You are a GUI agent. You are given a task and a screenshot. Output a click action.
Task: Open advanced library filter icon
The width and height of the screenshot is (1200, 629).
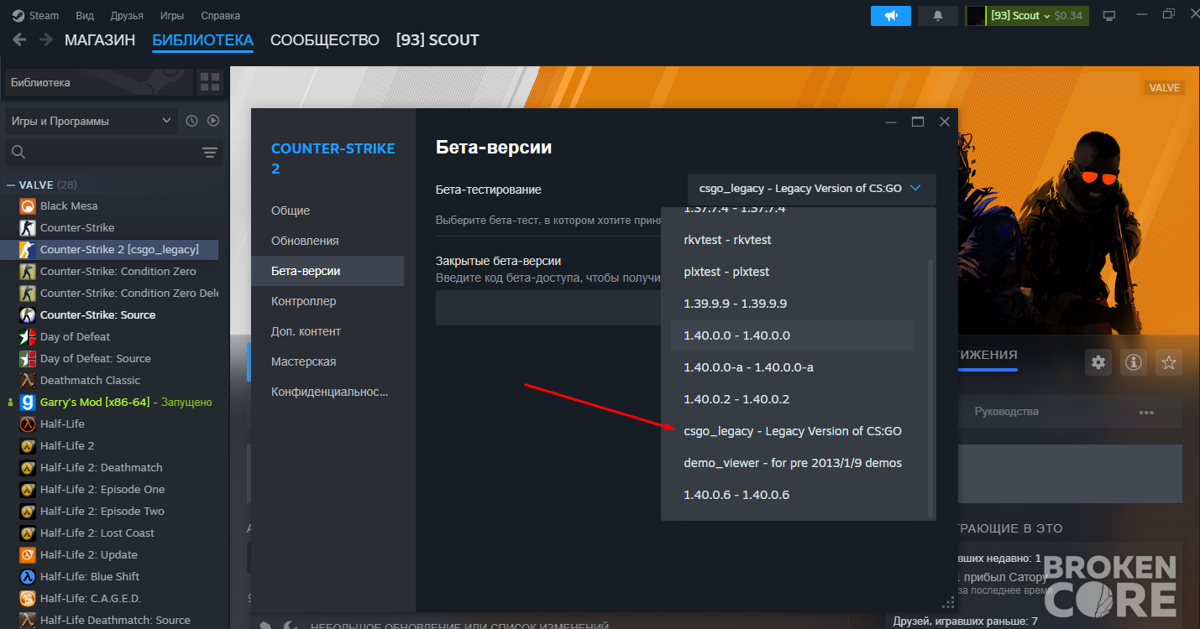pyautogui.click(x=210, y=153)
